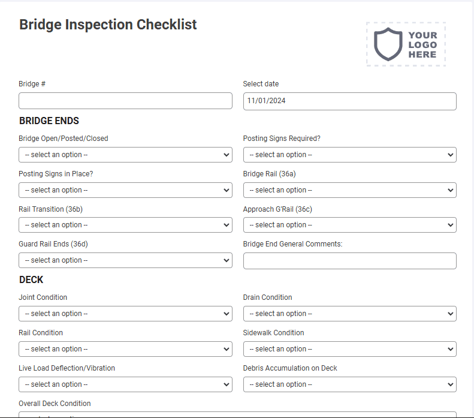474x418 pixels.
Task: Click the shield icon in the logo placeholder
Action: [388, 44]
